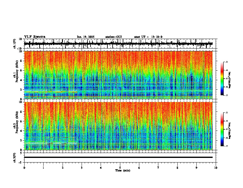Click the "-7" label on ch.1 color bar

coord(226,95)
